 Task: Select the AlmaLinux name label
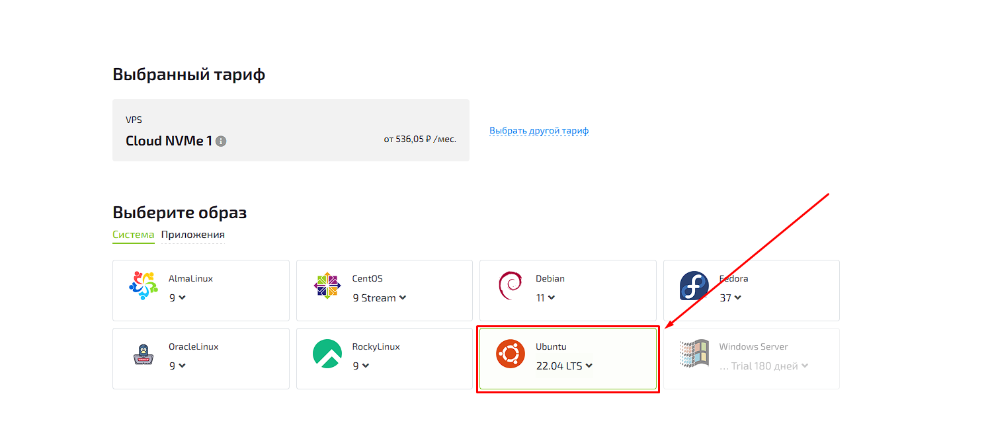pos(190,279)
